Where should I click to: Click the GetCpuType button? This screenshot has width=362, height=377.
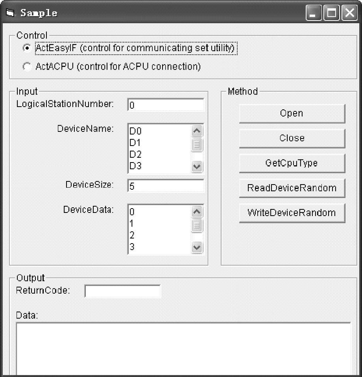click(x=292, y=163)
